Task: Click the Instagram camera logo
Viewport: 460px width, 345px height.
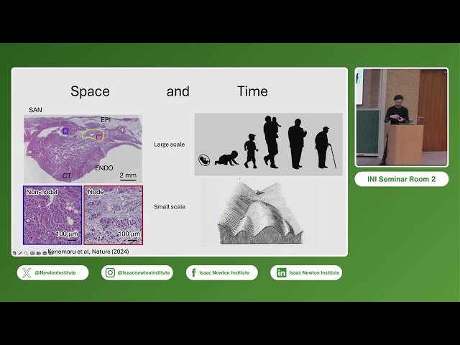Action: click(x=111, y=273)
